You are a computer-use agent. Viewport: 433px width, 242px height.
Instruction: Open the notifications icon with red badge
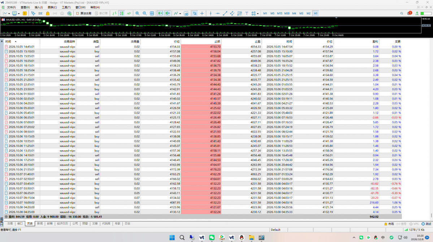click(x=409, y=13)
